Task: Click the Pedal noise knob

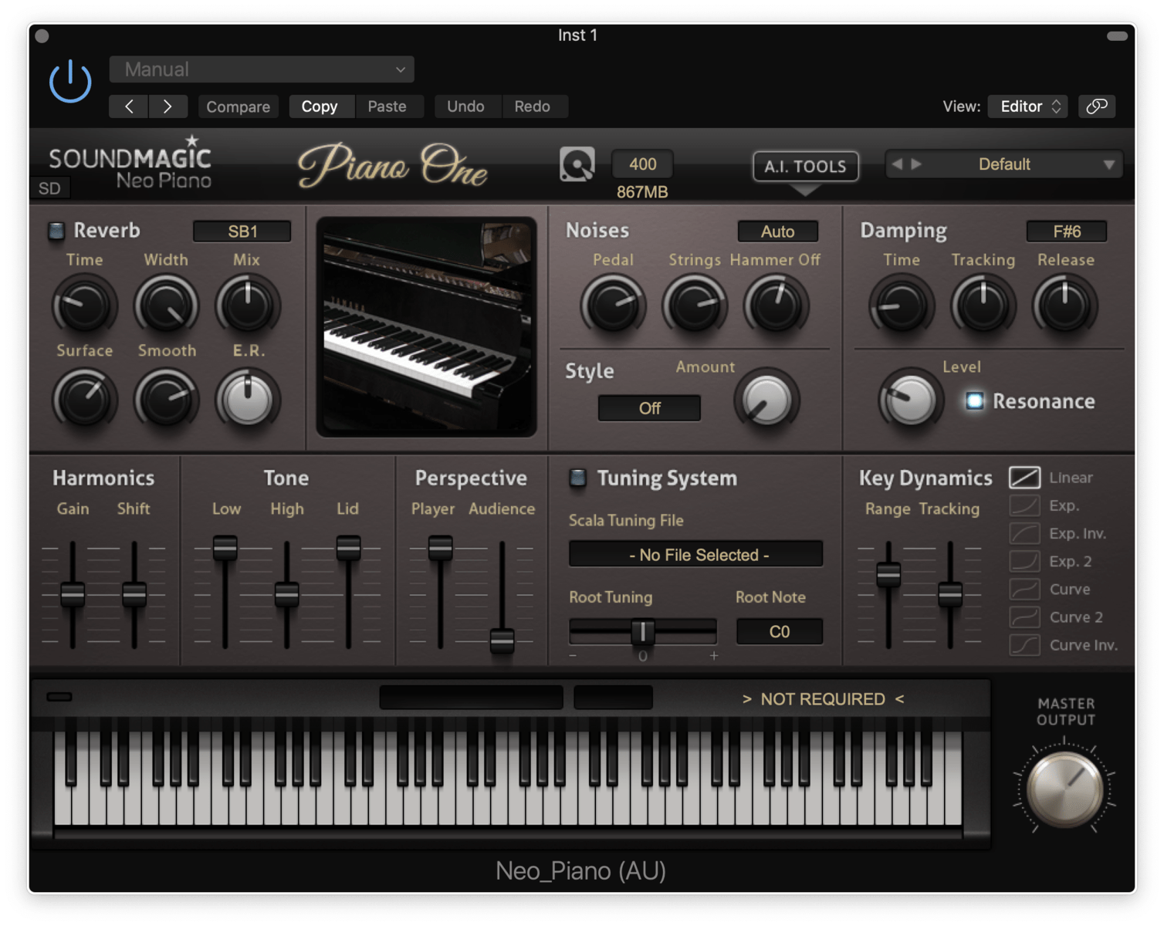Action: pyautogui.click(x=613, y=306)
